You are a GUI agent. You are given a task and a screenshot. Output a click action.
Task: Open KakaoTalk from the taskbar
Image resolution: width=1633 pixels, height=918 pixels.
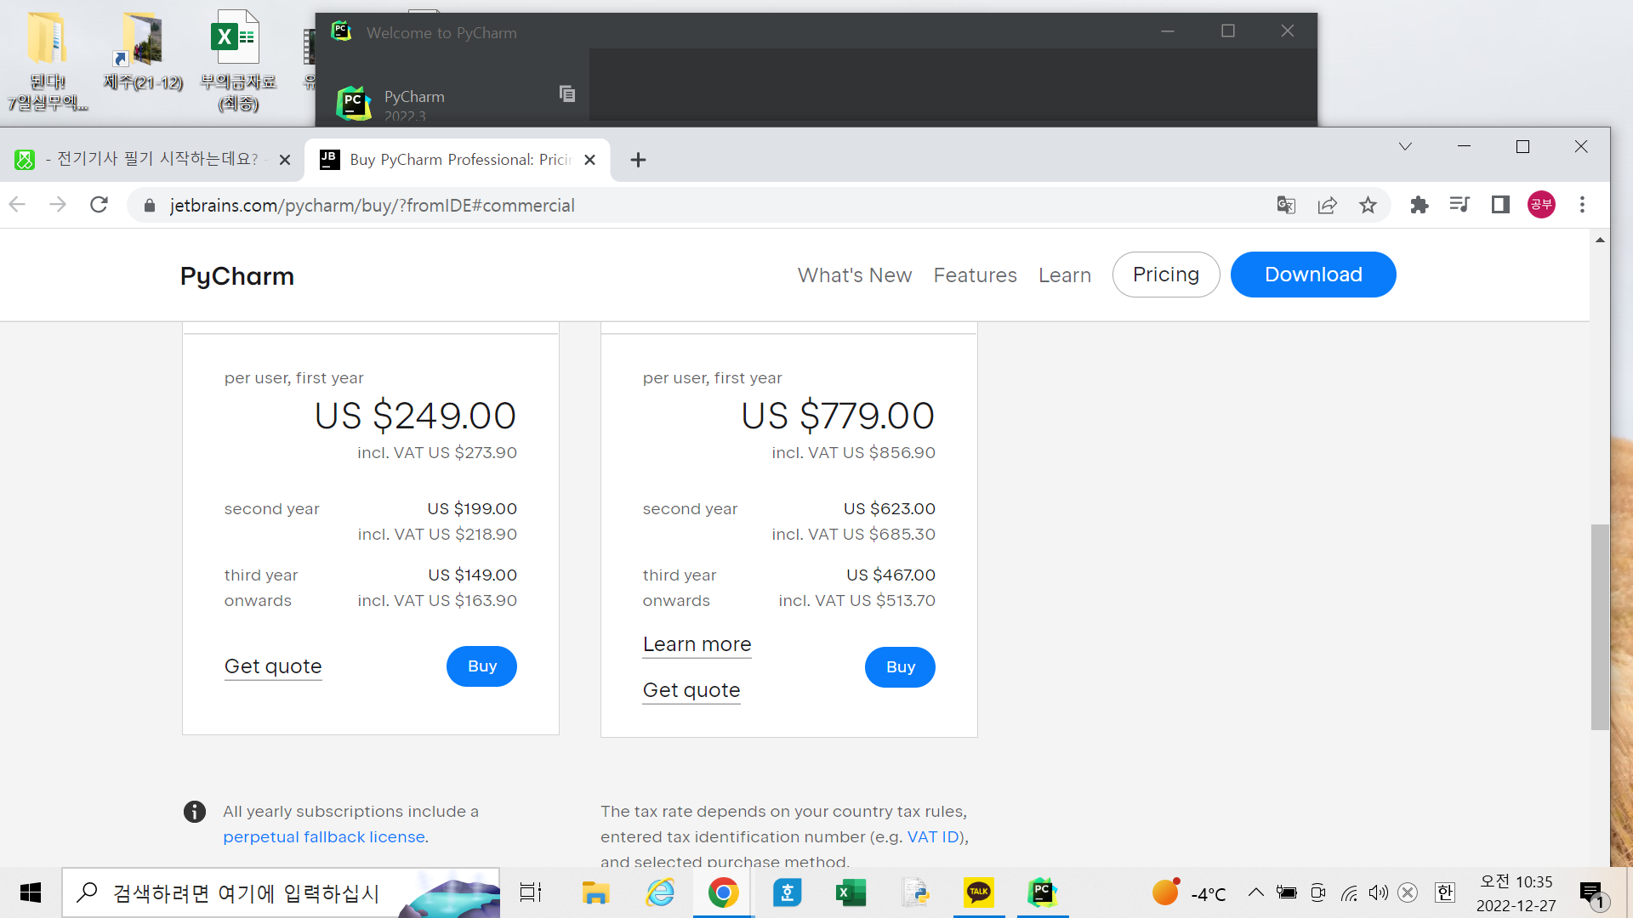tap(979, 892)
